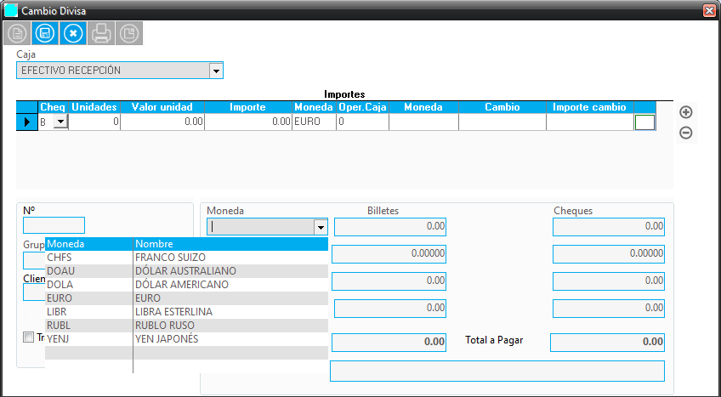Click the Total a Pagar field
Screen dimensions: 721x397
[607, 343]
